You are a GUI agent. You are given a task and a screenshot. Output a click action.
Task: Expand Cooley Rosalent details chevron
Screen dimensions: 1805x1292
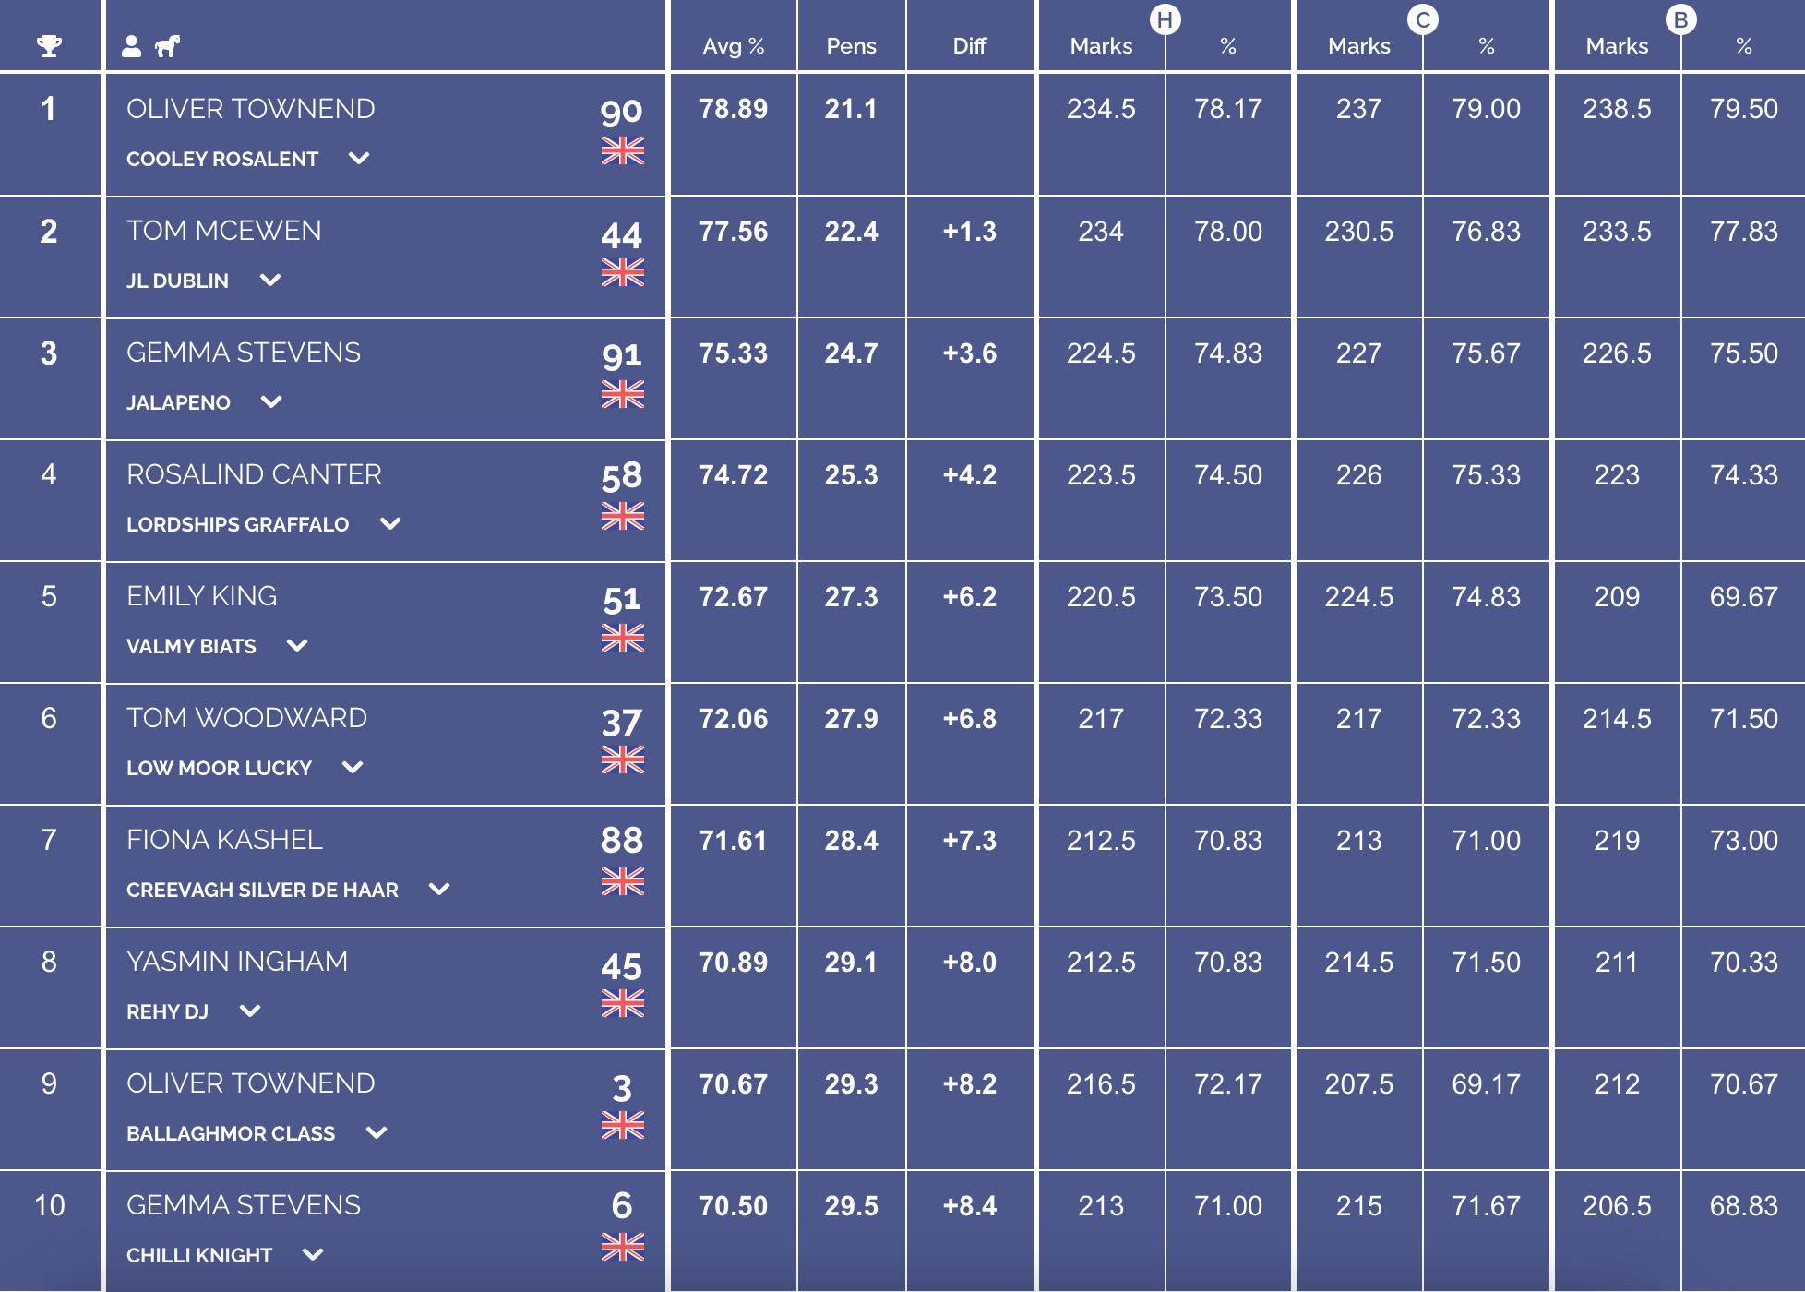359,159
